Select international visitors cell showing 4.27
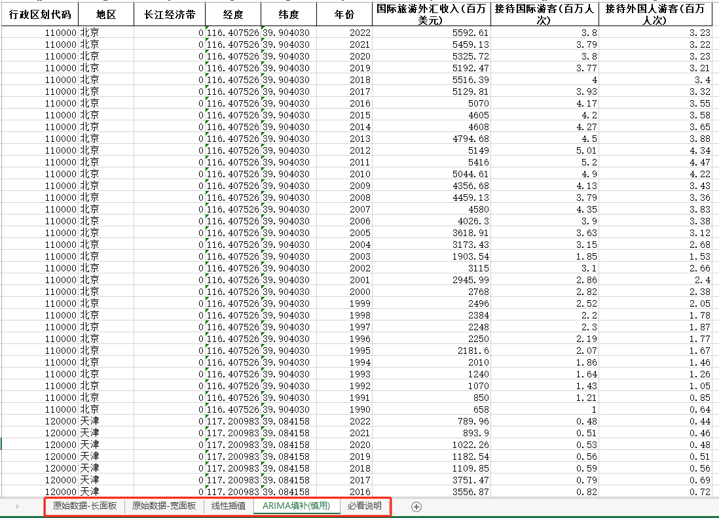719x518 pixels. pyautogui.click(x=545, y=126)
